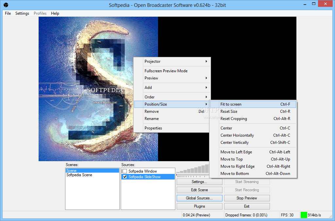Screen dimensions: 335x221
Task: Open the Settings menu in the menu bar
Action: pos(22,13)
